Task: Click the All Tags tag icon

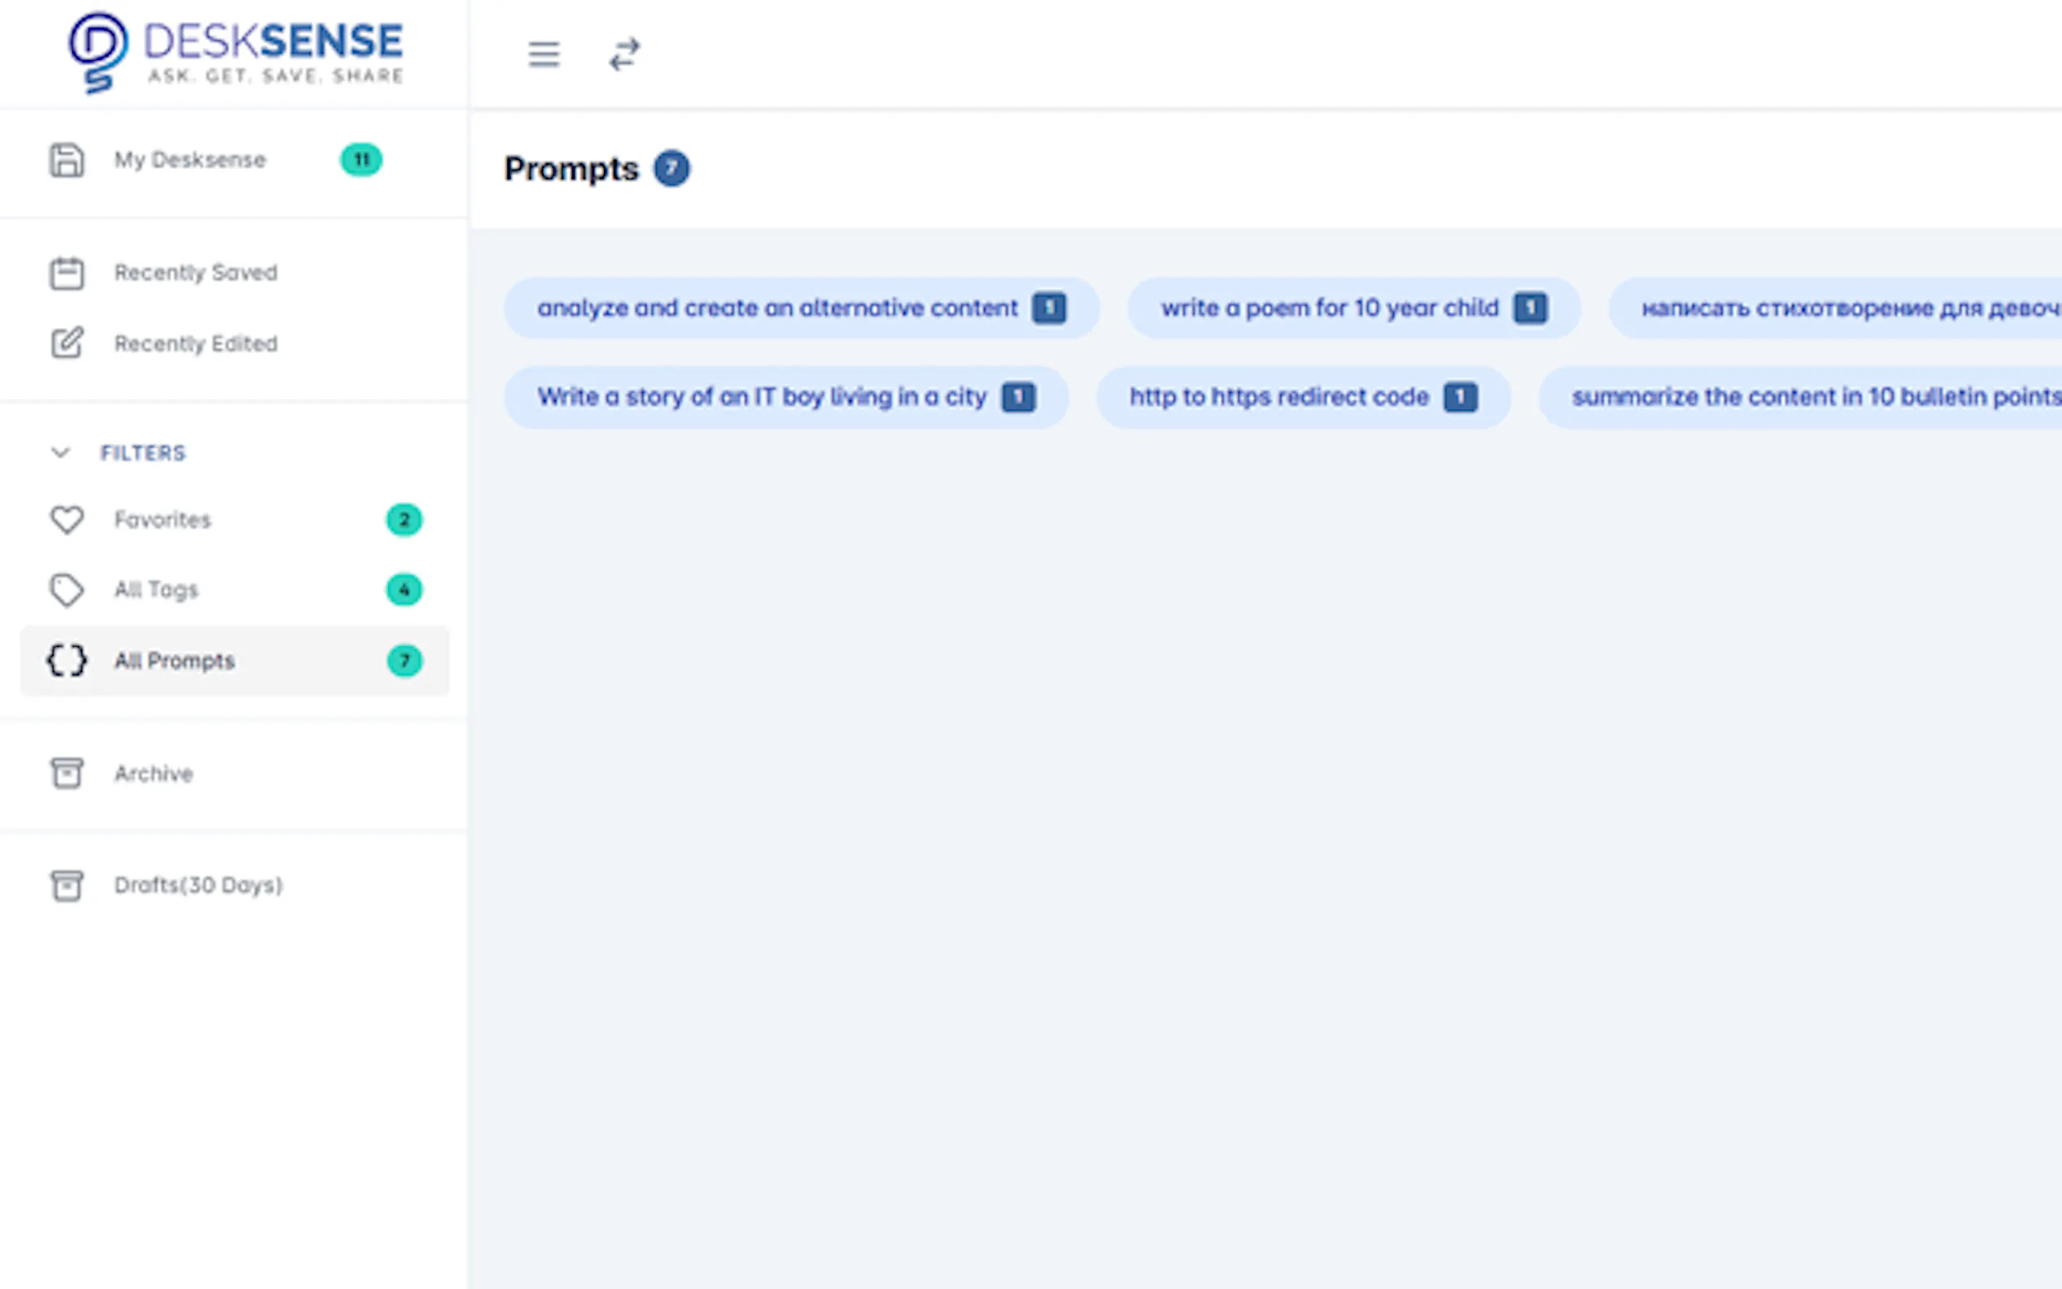Action: 67,590
